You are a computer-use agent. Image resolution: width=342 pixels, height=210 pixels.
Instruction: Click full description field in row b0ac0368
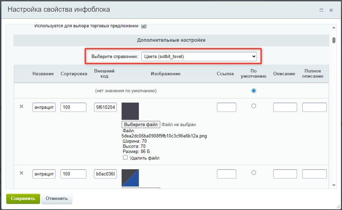314,174
